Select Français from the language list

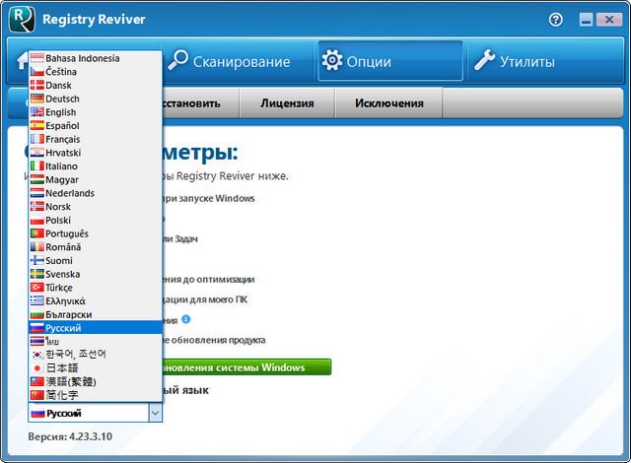pos(63,139)
